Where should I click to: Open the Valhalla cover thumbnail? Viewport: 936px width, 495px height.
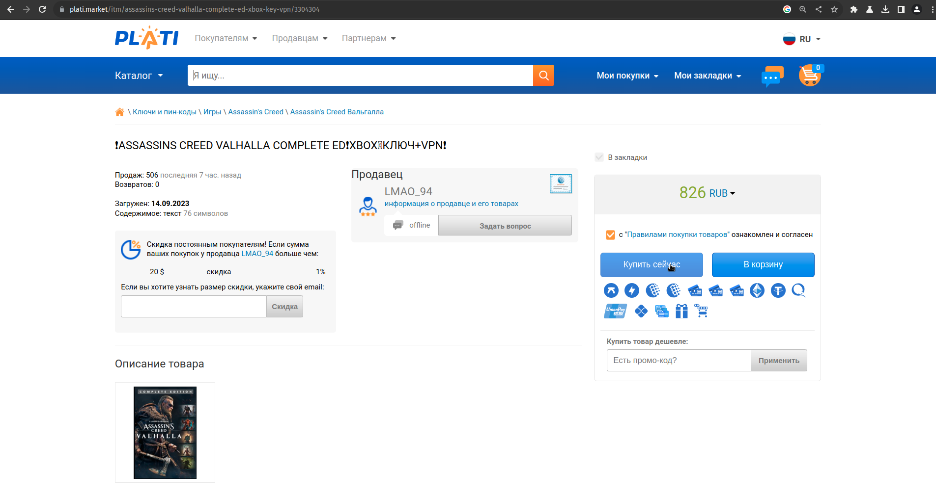pos(165,433)
